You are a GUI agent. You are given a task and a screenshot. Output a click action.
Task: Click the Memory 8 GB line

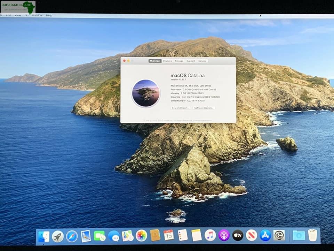coord(187,93)
